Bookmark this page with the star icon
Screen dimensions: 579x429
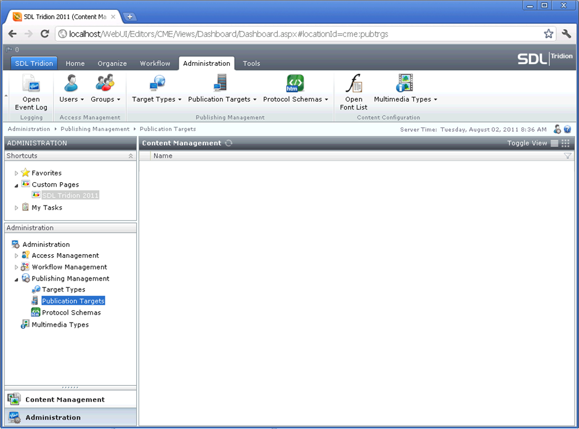(548, 34)
